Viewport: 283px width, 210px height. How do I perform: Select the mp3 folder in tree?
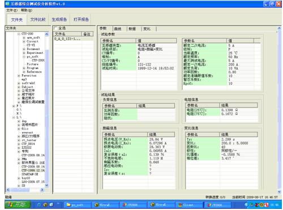click(x=24, y=79)
